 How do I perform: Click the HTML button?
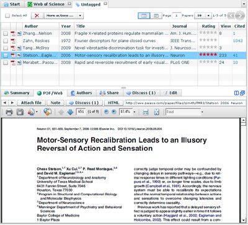(113, 103)
